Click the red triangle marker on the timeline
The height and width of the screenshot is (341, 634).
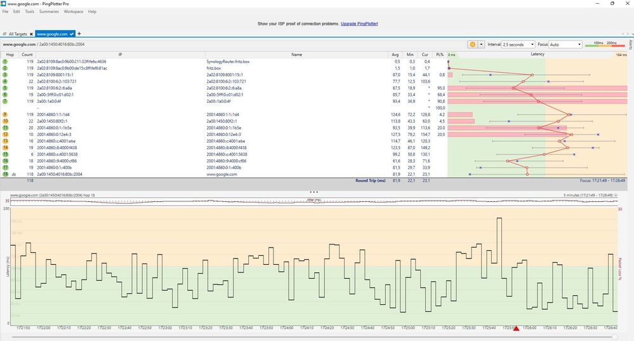pos(517,328)
